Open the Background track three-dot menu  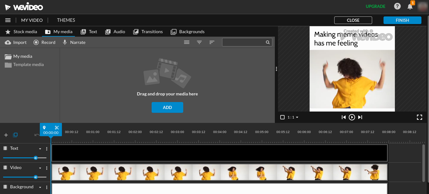pyautogui.click(x=46, y=187)
